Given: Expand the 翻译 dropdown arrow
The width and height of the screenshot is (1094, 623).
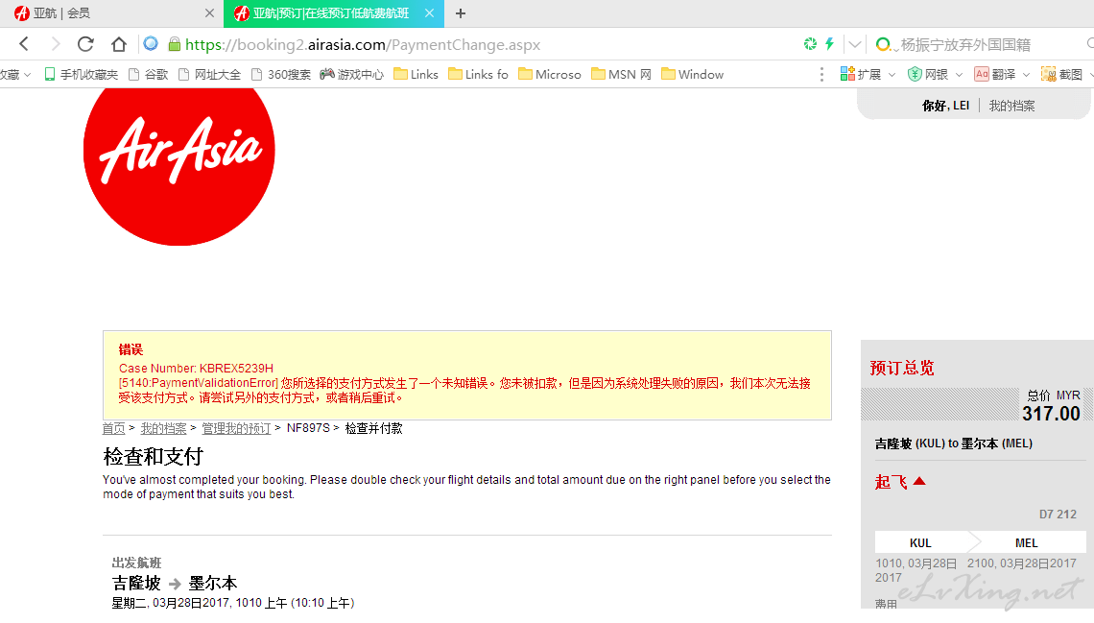Looking at the screenshot, I should click(1026, 75).
